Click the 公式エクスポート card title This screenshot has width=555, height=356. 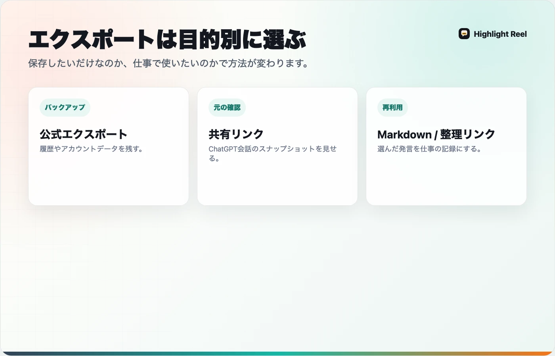pos(83,134)
